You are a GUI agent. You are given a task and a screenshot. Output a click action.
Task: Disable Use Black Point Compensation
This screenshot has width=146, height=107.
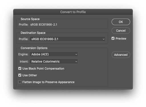[20, 68]
